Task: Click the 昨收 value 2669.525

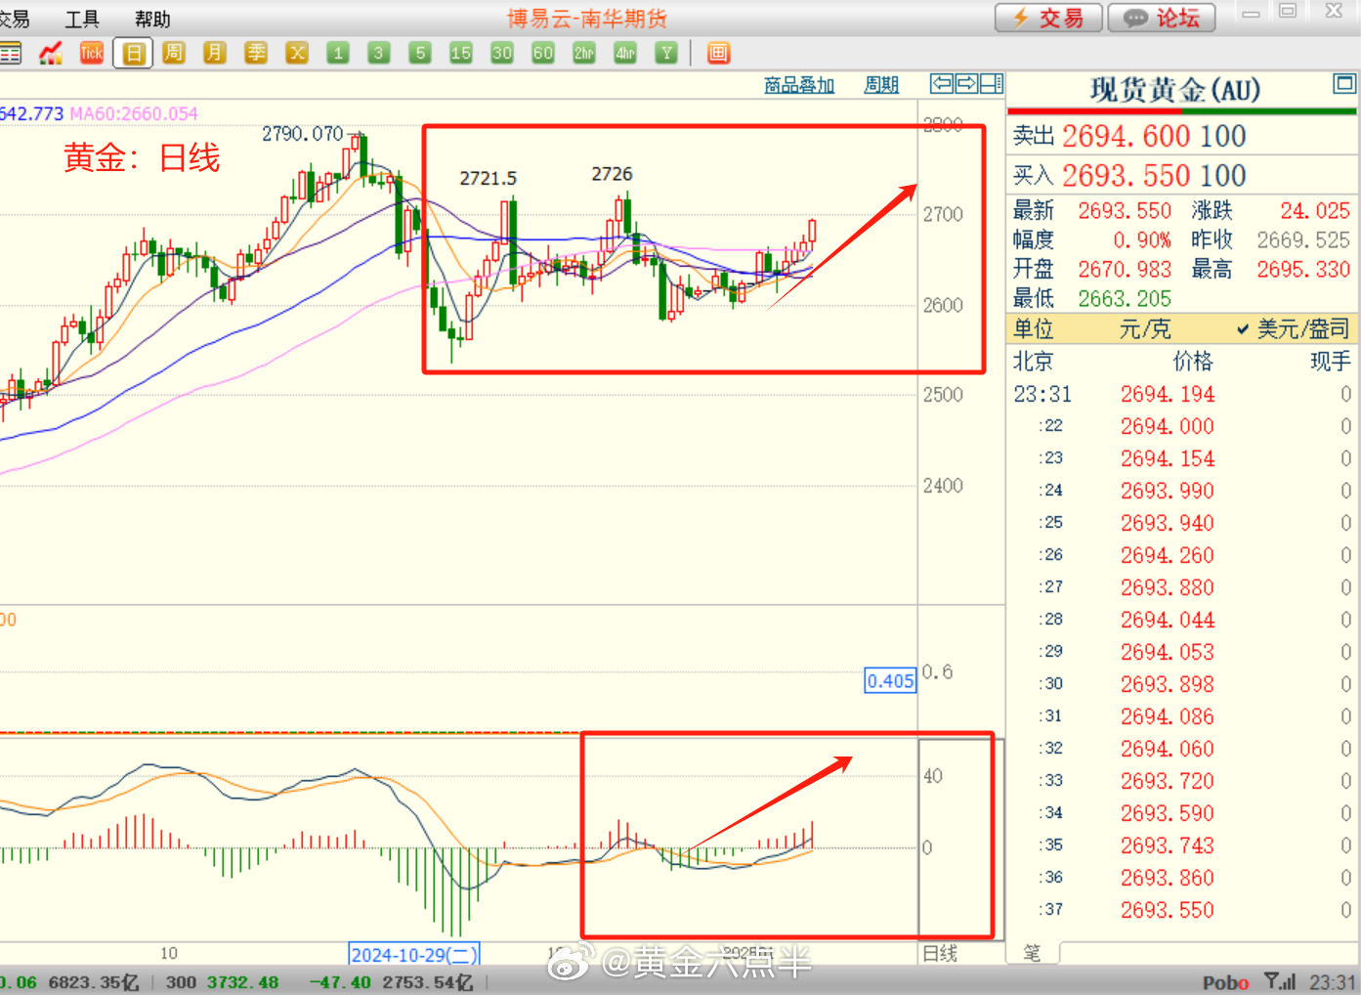Action: (1303, 240)
